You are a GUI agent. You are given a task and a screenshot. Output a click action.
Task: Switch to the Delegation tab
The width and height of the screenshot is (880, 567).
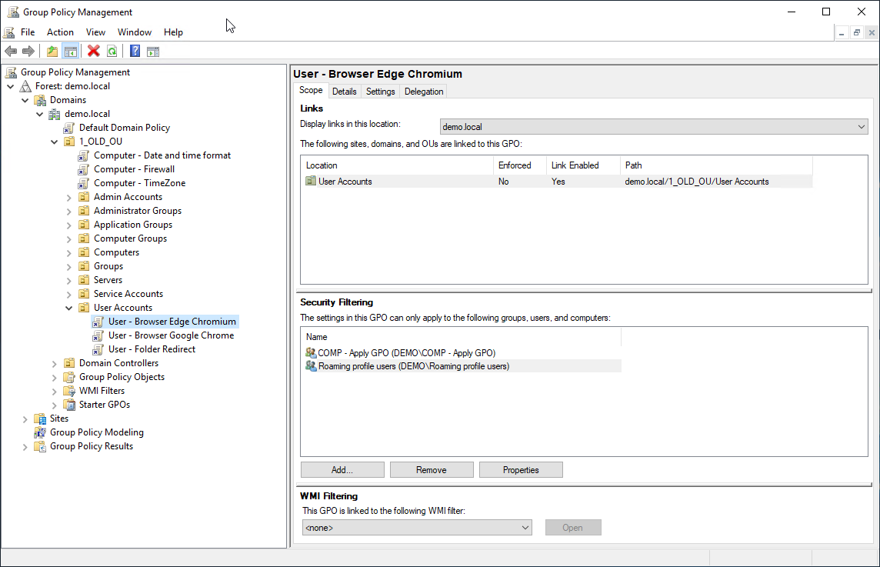424,92
